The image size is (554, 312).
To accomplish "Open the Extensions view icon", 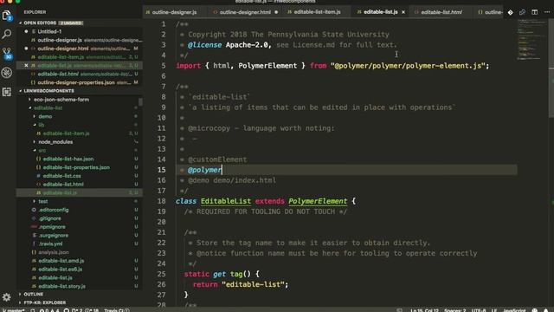I will pos(7,92).
